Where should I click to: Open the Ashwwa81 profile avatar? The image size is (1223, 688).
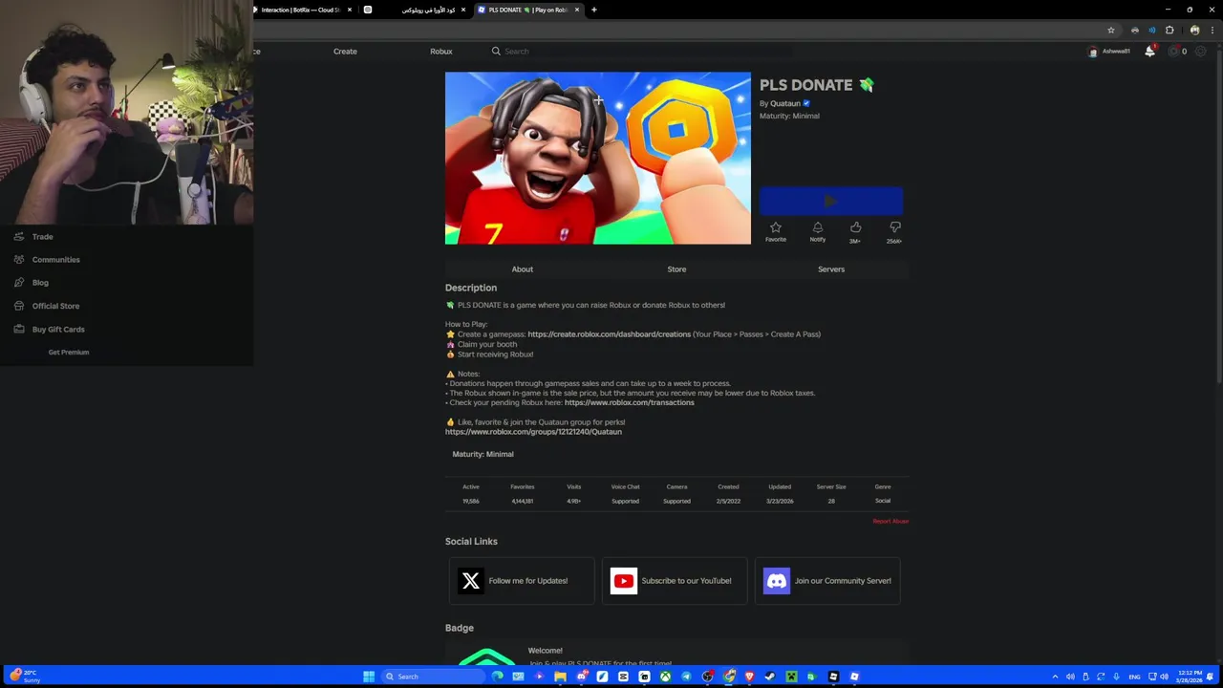(x=1093, y=52)
